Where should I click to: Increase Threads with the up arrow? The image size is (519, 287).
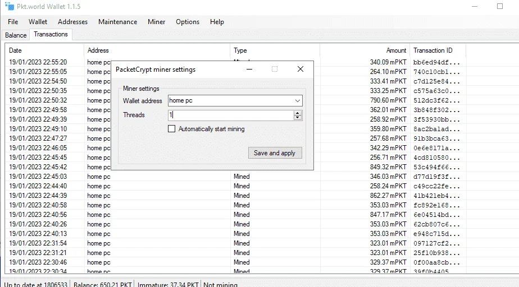pyautogui.click(x=298, y=113)
